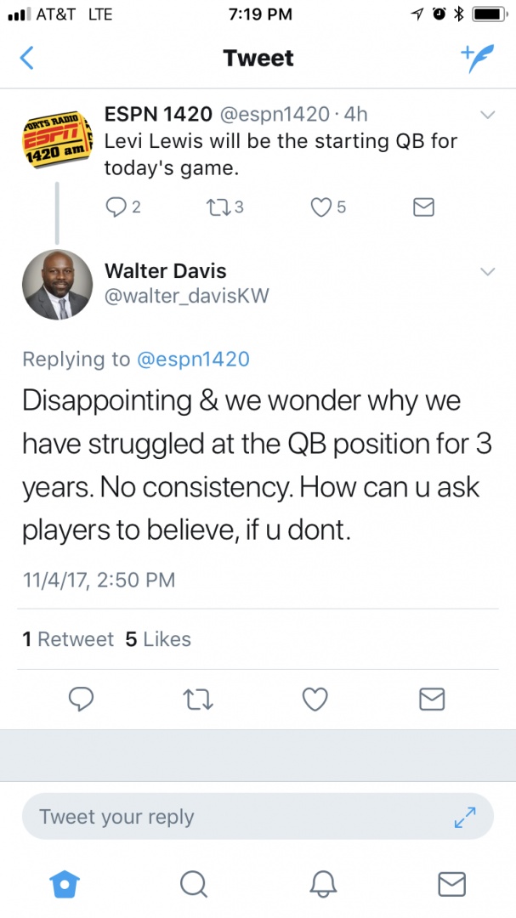Reply to Walter Davis's tweet

[81, 699]
